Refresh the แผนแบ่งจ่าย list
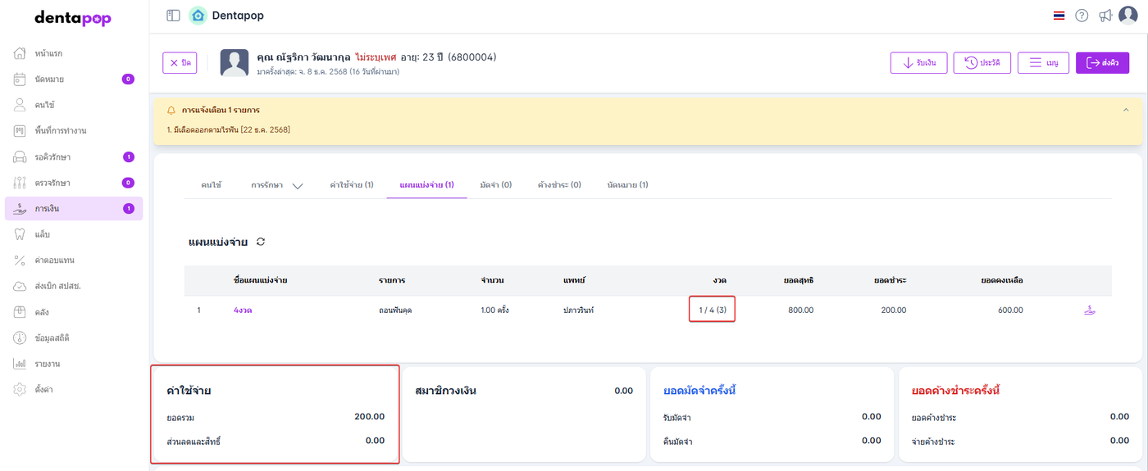 tap(261, 242)
